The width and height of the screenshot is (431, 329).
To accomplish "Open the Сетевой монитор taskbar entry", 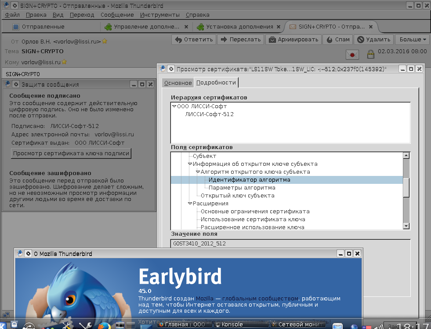I will [298, 325].
